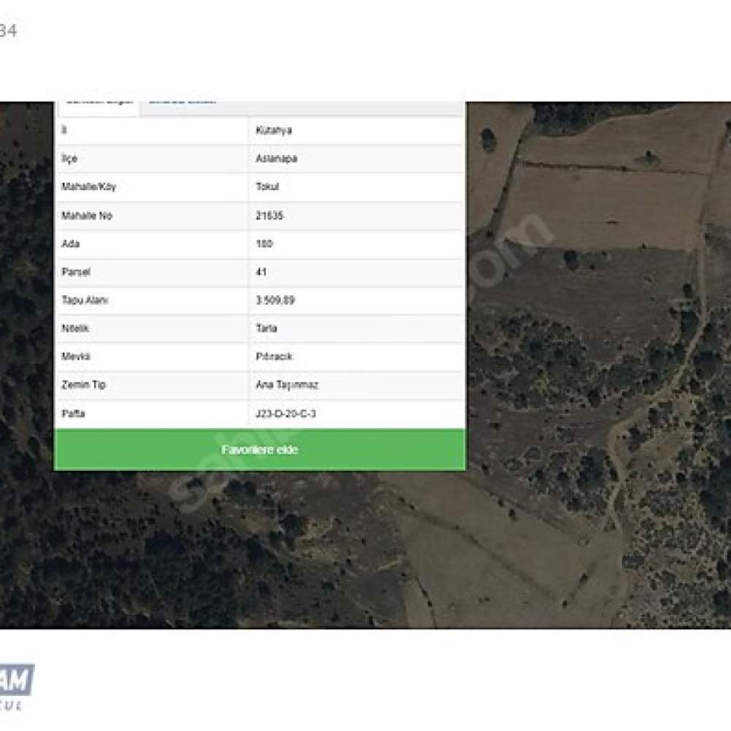The height and width of the screenshot is (731, 731).
Task: Click the Ada label cell
Action: pyautogui.click(x=70, y=244)
